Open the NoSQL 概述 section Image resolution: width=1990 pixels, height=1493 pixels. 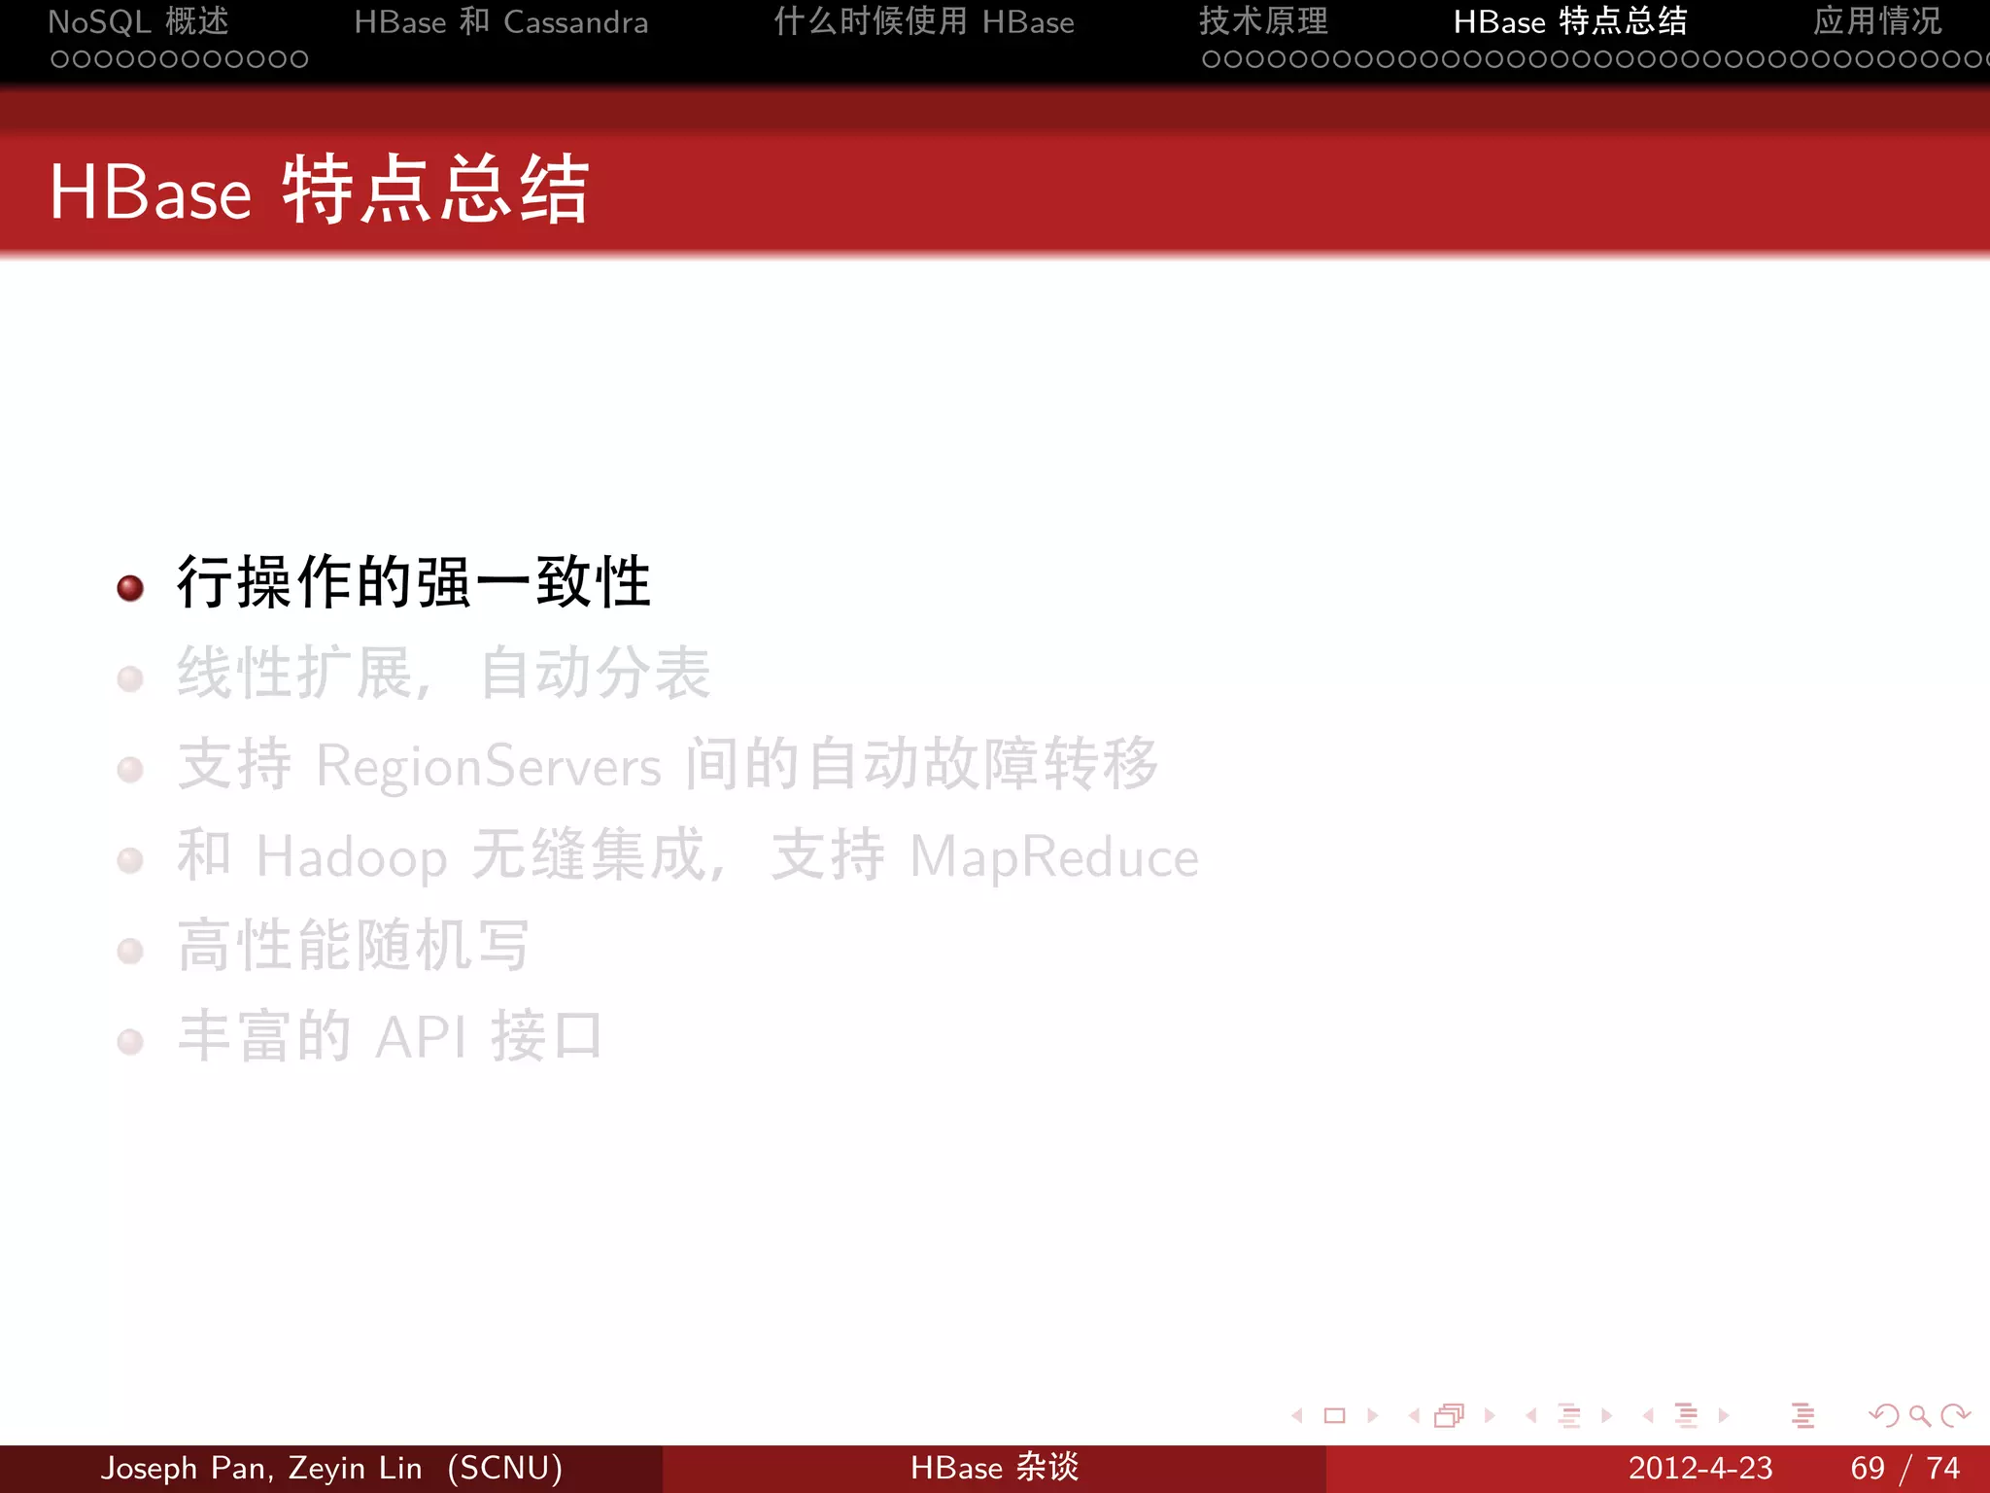coord(139,21)
